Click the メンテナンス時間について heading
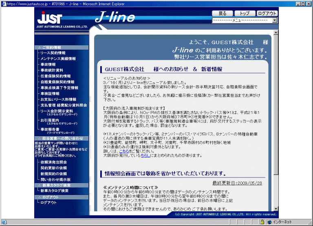This screenshot has width=313, height=226. [130, 188]
